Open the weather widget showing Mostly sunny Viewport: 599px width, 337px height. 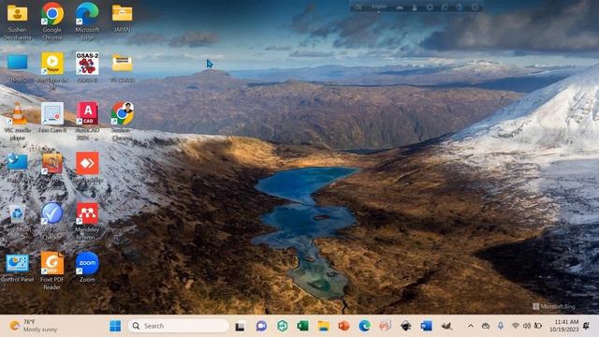coord(34,326)
